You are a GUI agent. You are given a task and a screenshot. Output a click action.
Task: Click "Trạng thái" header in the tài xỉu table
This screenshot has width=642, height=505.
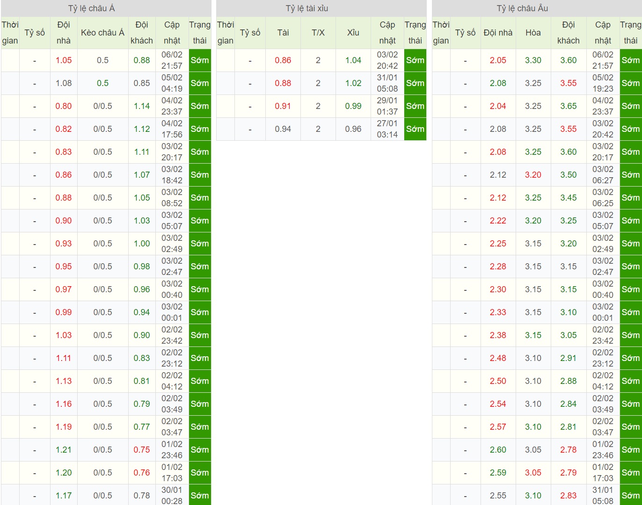415,33
